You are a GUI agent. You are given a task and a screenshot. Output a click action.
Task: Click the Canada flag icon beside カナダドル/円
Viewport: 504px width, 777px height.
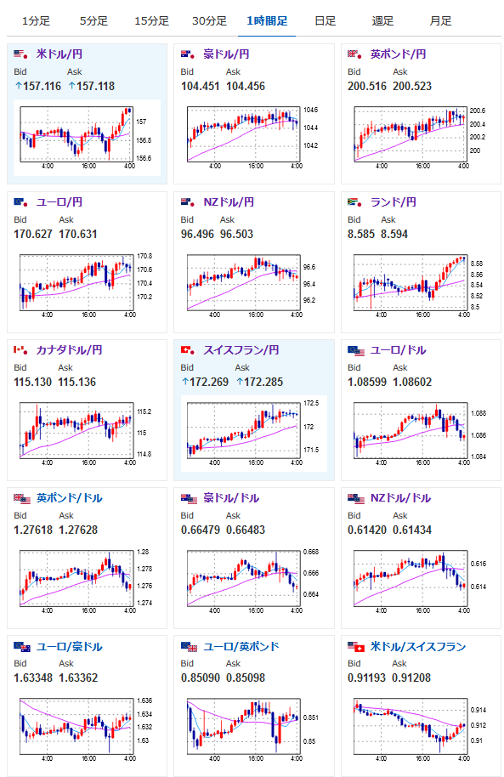[20, 350]
